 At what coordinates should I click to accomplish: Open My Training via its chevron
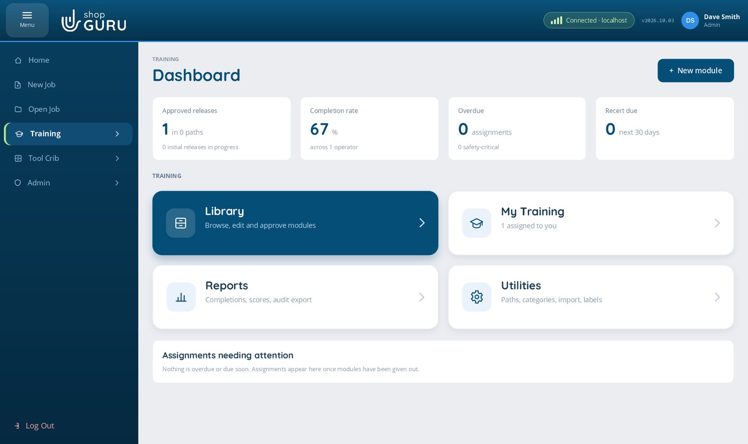pyautogui.click(x=717, y=223)
